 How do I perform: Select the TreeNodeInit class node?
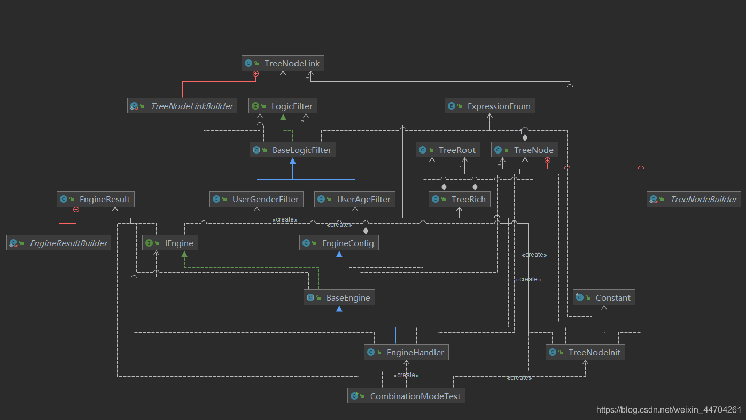tap(585, 352)
